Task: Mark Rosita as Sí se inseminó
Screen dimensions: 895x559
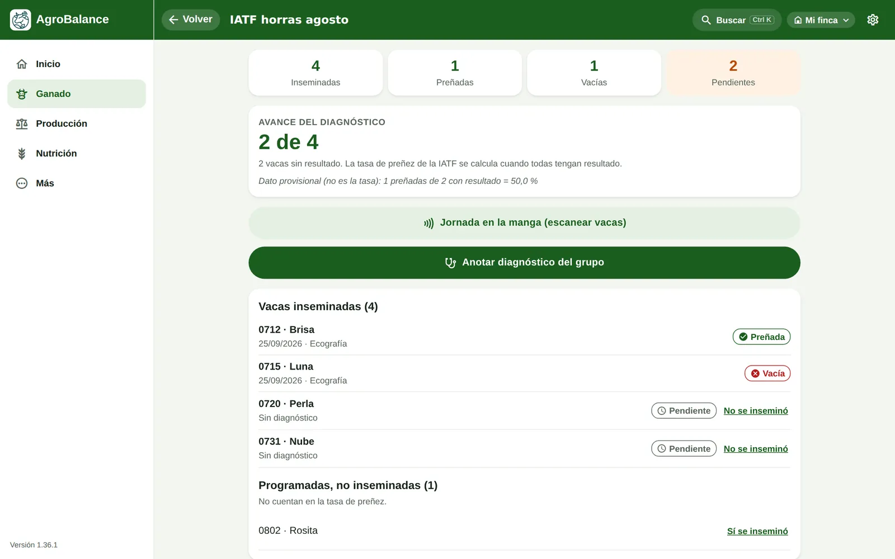Action: click(x=757, y=531)
